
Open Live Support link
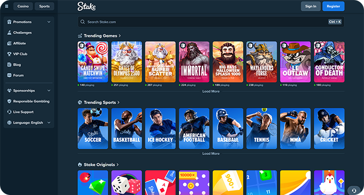(24, 112)
